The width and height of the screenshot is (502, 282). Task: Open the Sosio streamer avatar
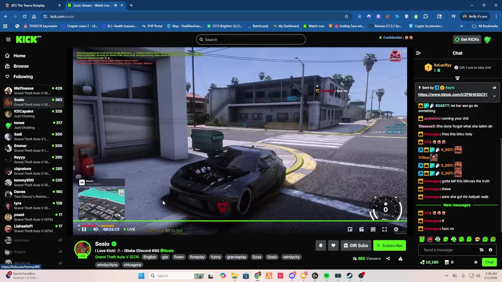83,249
